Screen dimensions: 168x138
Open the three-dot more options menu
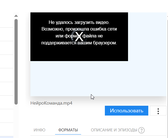pyautogui.click(x=158, y=111)
